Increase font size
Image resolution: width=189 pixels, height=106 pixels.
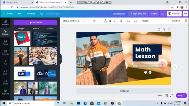tap(100, 21)
